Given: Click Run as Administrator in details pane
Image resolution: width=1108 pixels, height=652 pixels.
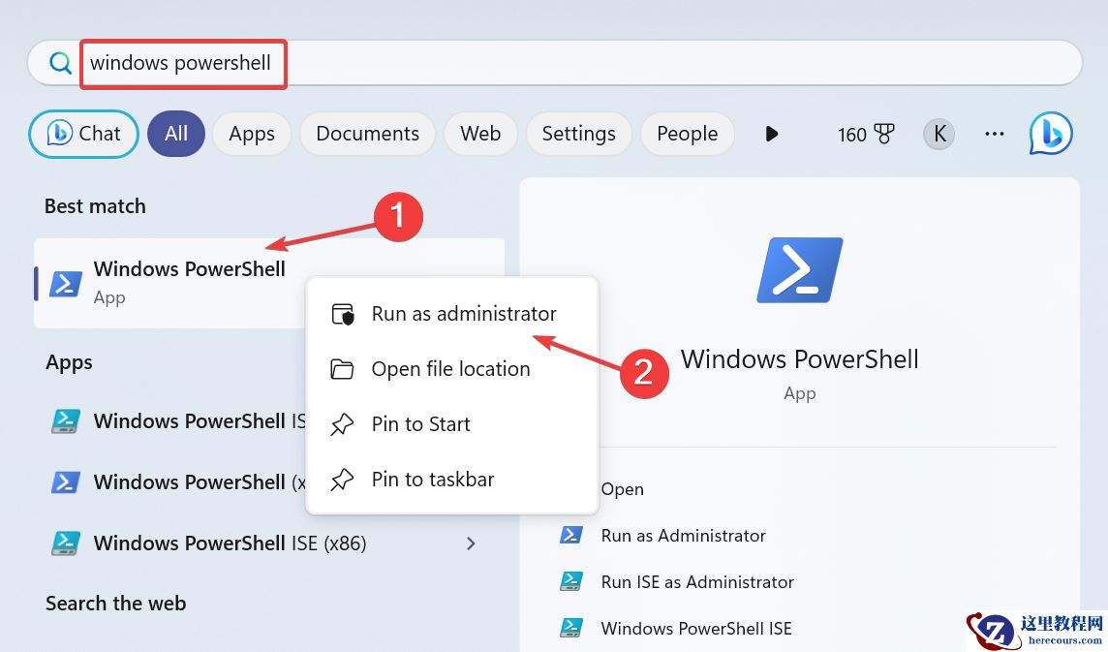Looking at the screenshot, I should click(x=684, y=536).
